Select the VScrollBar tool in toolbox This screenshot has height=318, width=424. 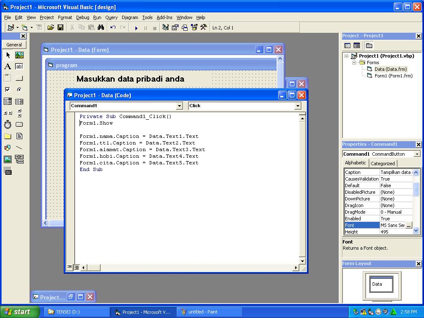pyautogui.click(x=19, y=113)
